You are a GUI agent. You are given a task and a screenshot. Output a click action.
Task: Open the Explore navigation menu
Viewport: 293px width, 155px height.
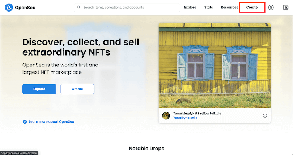190,8
